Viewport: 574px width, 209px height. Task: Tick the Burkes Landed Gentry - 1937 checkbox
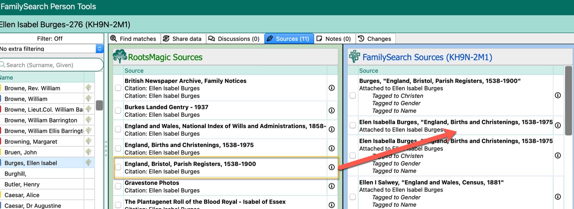pos(118,111)
